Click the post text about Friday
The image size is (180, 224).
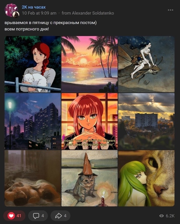coord(50,26)
